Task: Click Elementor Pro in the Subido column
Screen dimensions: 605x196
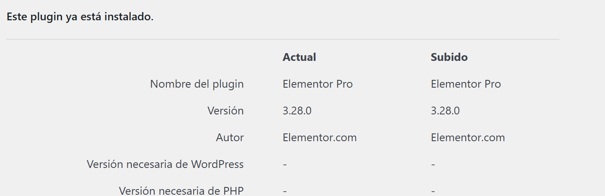Action: coord(466,84)
